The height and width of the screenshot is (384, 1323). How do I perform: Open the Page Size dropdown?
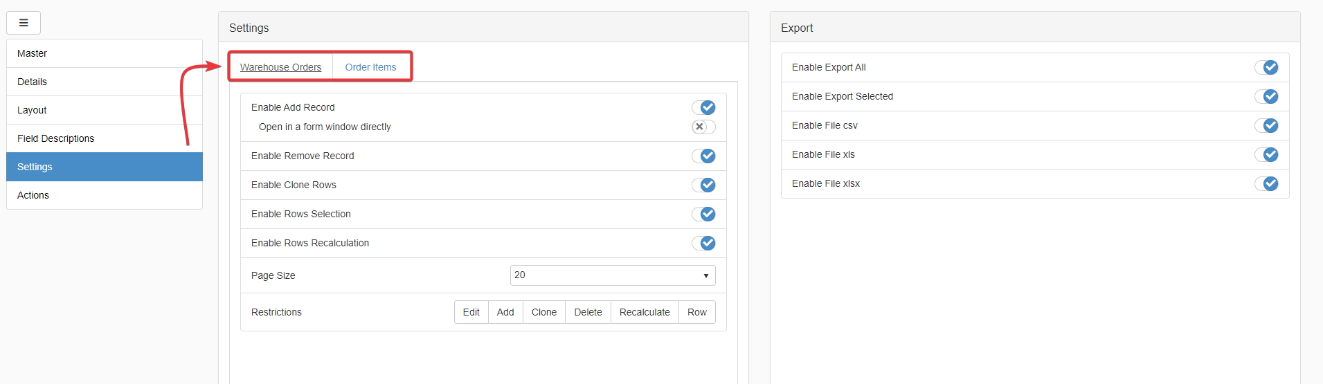613,275
